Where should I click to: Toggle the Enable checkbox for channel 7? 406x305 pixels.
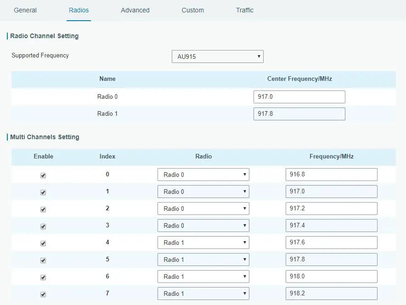click(x=43, y=294)
